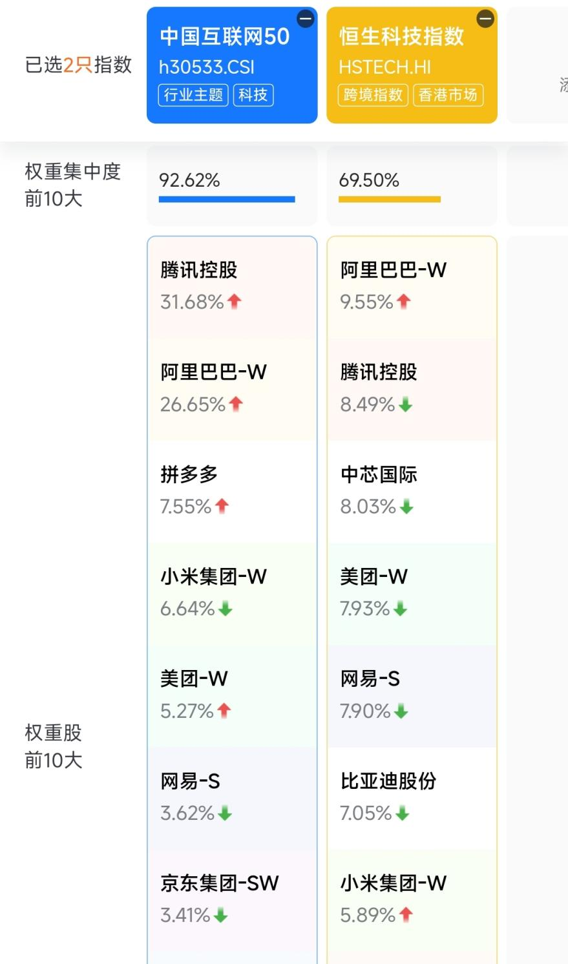Image resolution: width=568 pixels, height=964 pixels.
Task: Click green down arrow beside 中芯国际 8.03%
Action: click(x=406, y=507)
